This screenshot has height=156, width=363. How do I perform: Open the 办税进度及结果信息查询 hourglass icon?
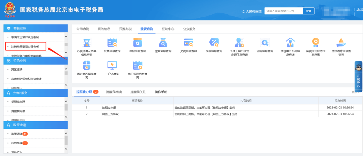pos(87,43)
